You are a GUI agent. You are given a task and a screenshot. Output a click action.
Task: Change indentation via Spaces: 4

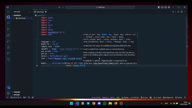(105, 97)
